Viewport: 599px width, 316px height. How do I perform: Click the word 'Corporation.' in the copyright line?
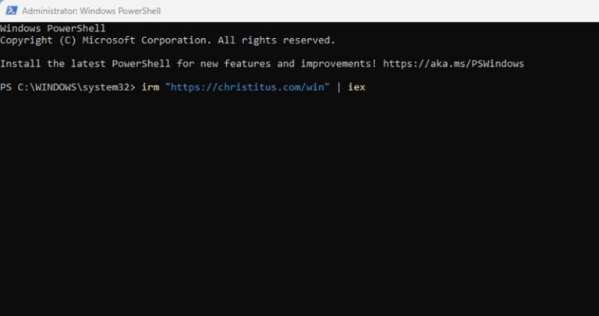[x=176, y=40]
